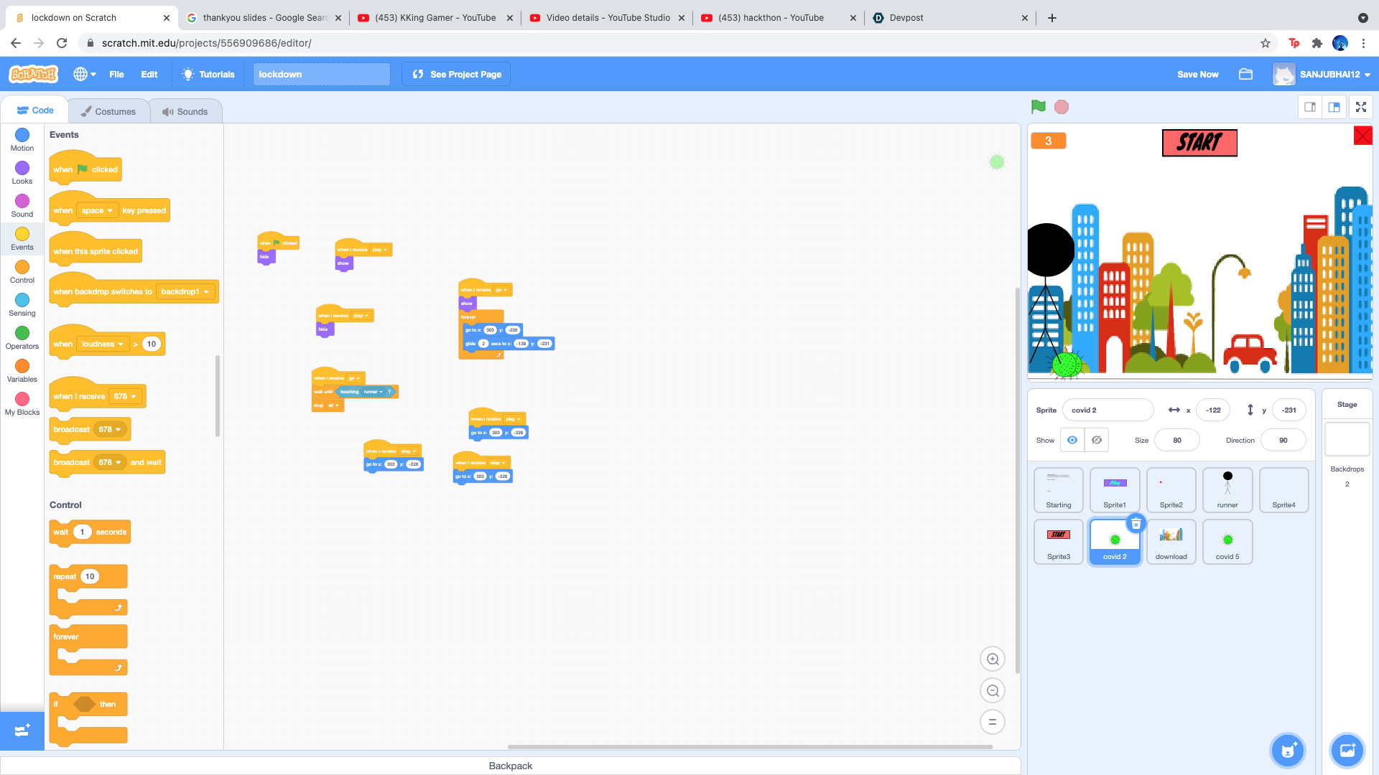The image size is (1379, 775).
Task: Expand the SANJUBHAI12 account menu
Action: tap(1330, 74)
